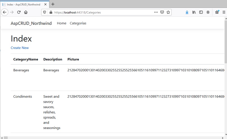This screenshot has height=139, width=227.
Task: Open the page actions three-dots menu
Action: 156,12
